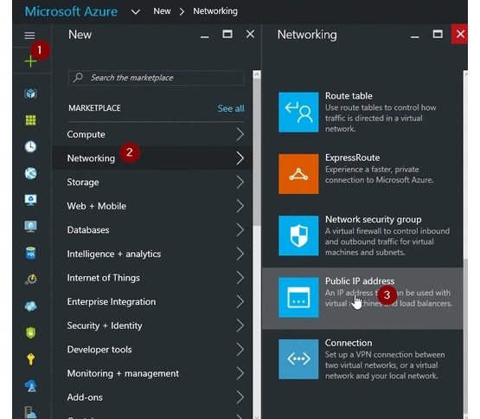Viewport: 480px width, 419px height.
Task: Expand the Databases category arrow
Action: [x=240, y=230]
